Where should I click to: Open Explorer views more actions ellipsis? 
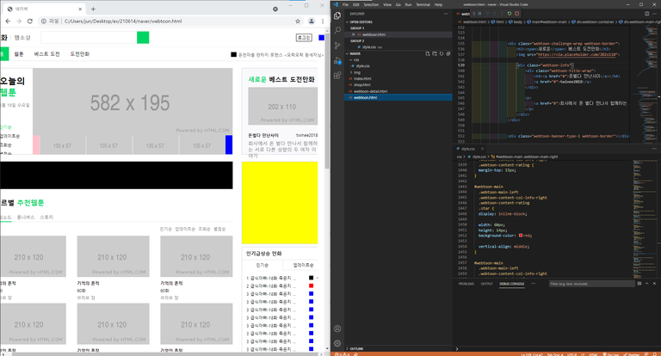[x=446, y=14]
